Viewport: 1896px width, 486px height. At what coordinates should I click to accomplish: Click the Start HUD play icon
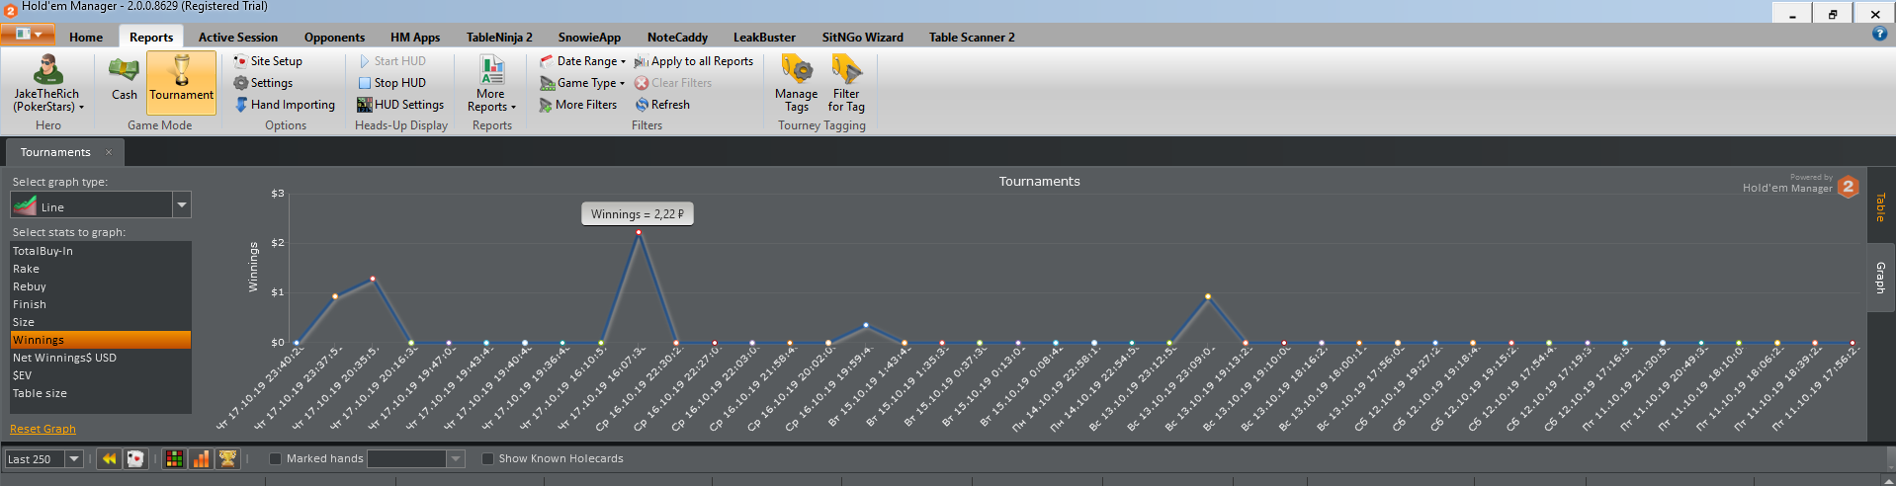[x=364, y=61]
